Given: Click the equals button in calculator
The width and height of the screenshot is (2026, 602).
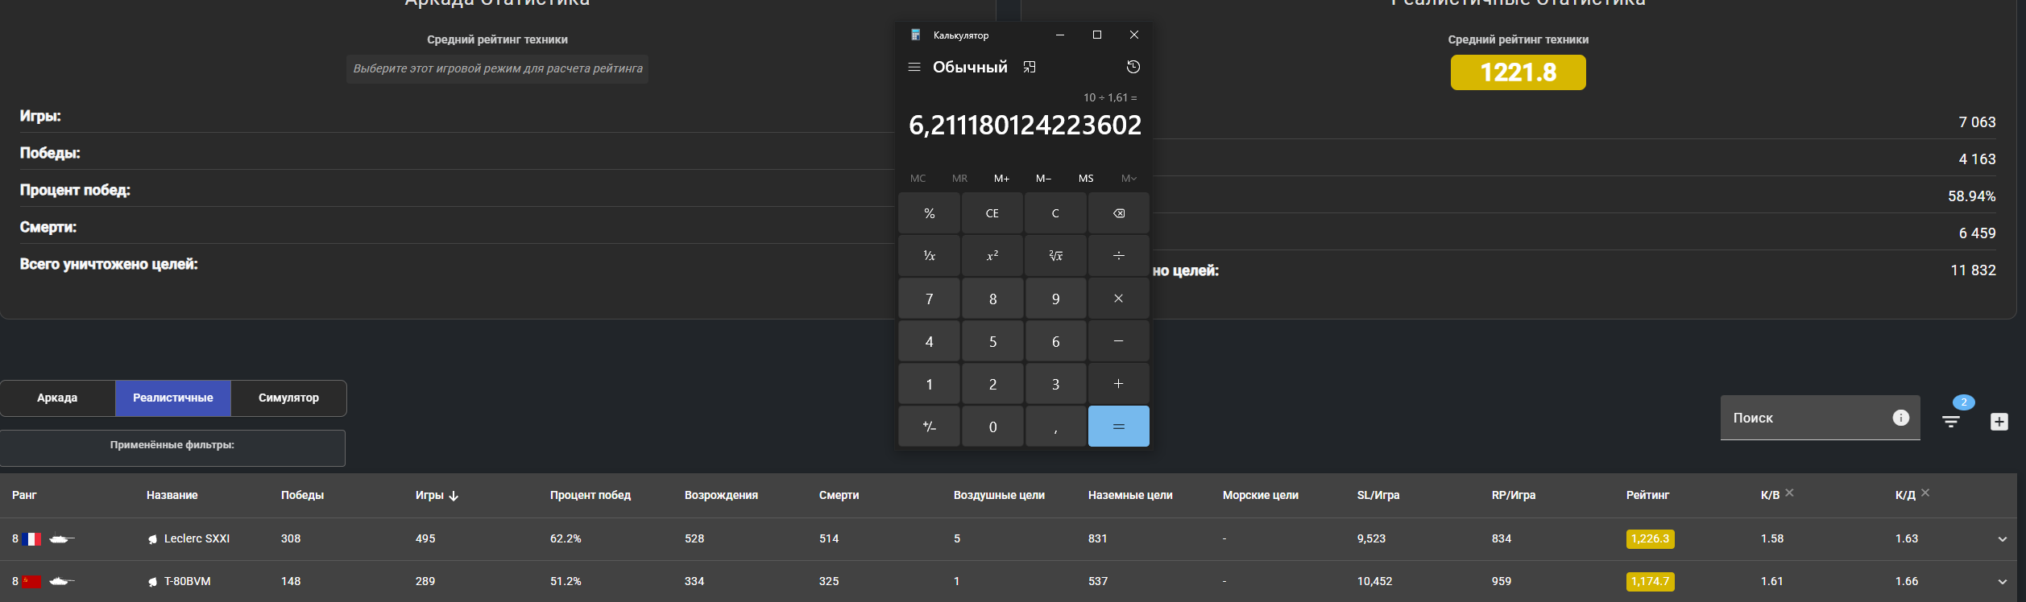Looking at the screenshot, I should point(1118,427).
